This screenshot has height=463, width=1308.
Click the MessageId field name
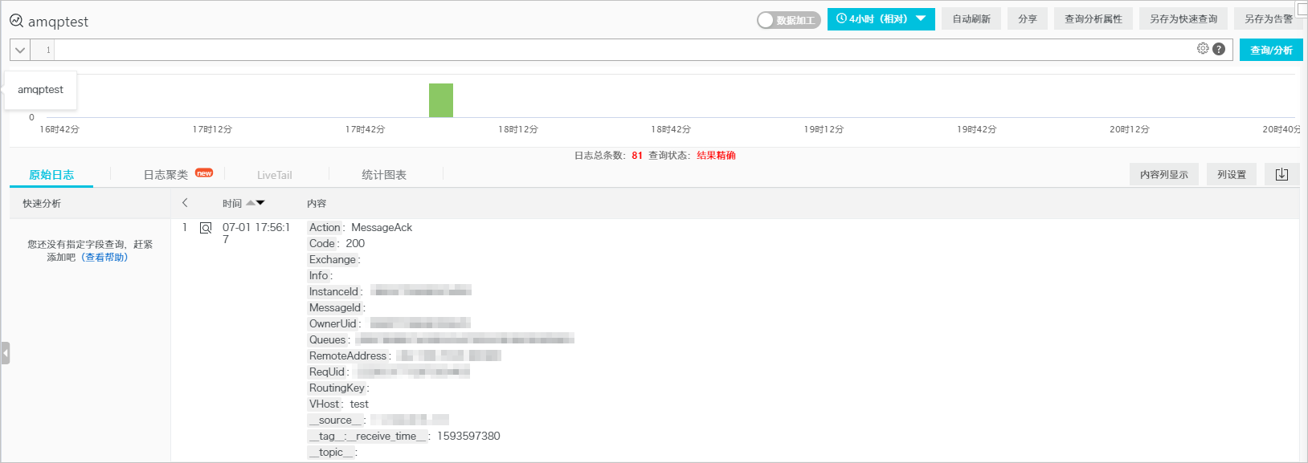[x=335, y=307]
